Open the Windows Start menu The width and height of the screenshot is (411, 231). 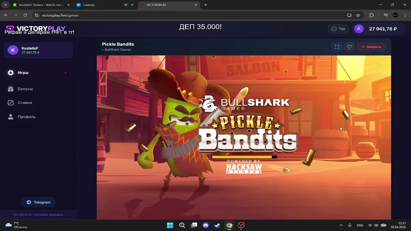[170, 225]
